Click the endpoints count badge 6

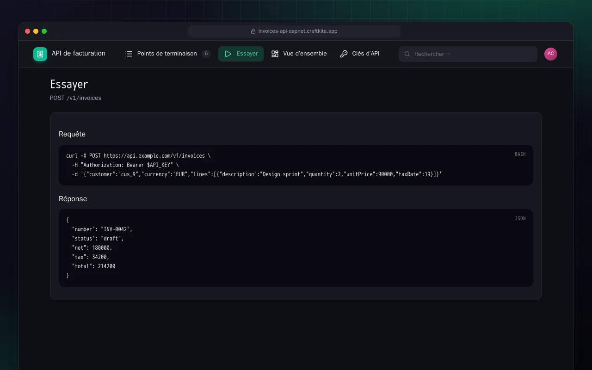206,54
